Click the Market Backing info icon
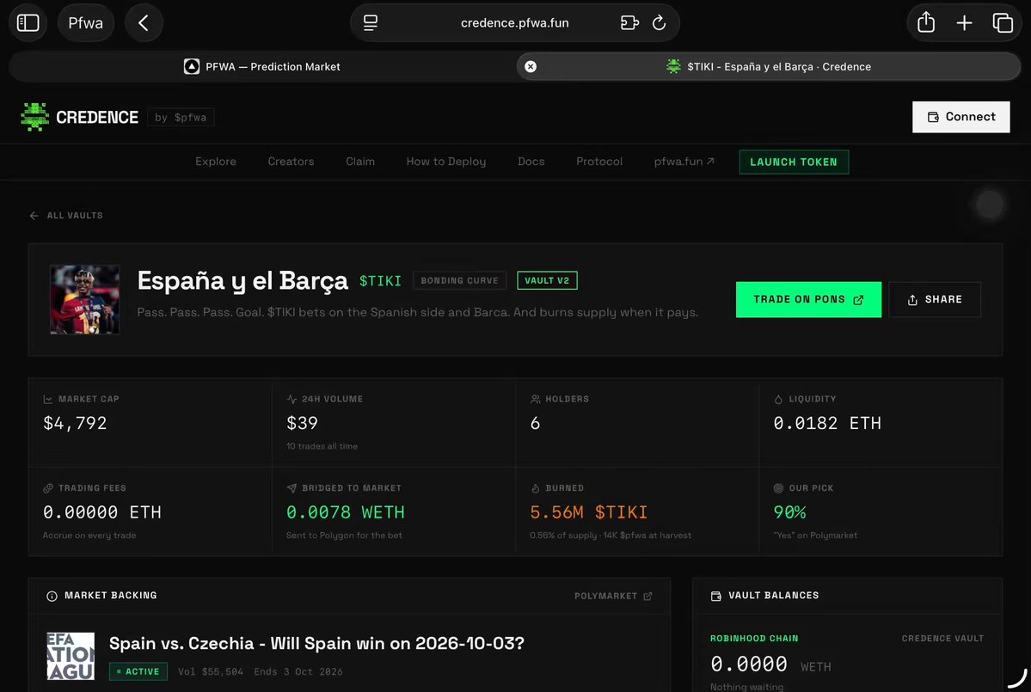Image resolution: width=1031 pixels, height=692 pixels. tap(52, 596)
